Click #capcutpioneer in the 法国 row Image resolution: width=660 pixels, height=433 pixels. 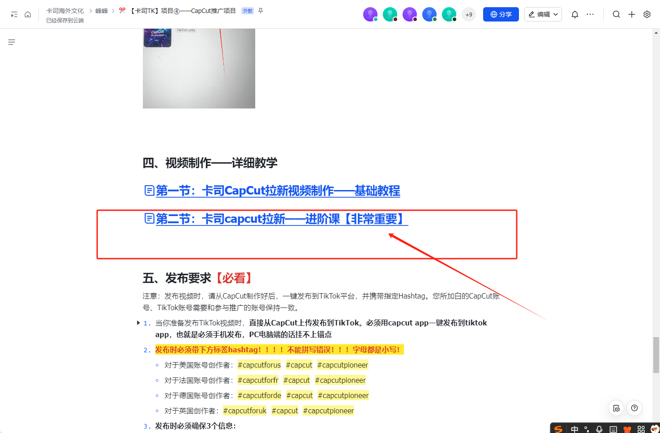pyautogui.click(x=340, y=380)
